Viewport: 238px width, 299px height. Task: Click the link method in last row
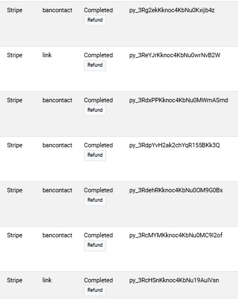click(x=47, y=280)
